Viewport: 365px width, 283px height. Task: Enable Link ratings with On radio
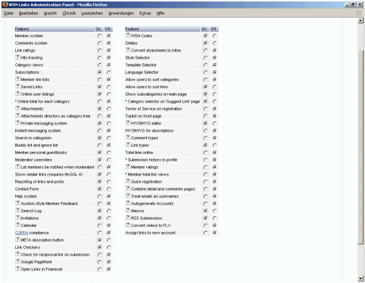coord(100,50)
